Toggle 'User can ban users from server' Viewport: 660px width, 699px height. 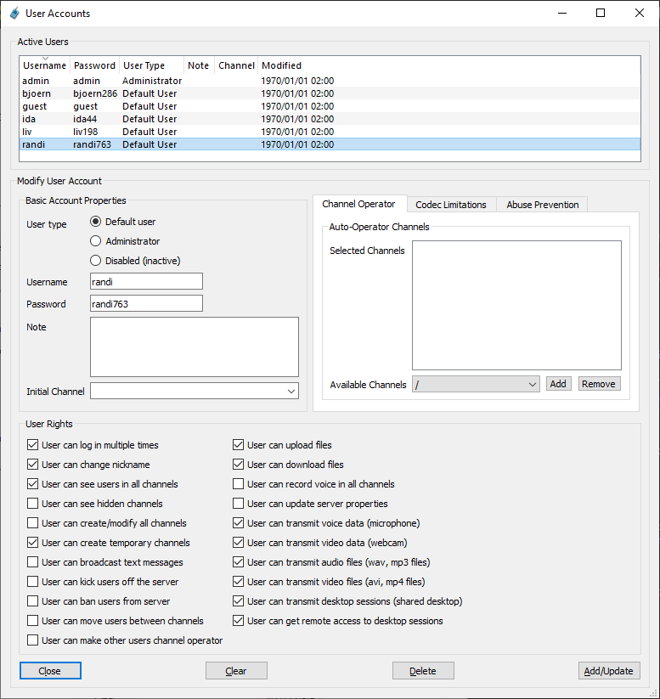(33, 601)
